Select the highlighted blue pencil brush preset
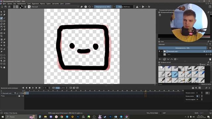This screenshot has height=119, width=212. [175, 74]
